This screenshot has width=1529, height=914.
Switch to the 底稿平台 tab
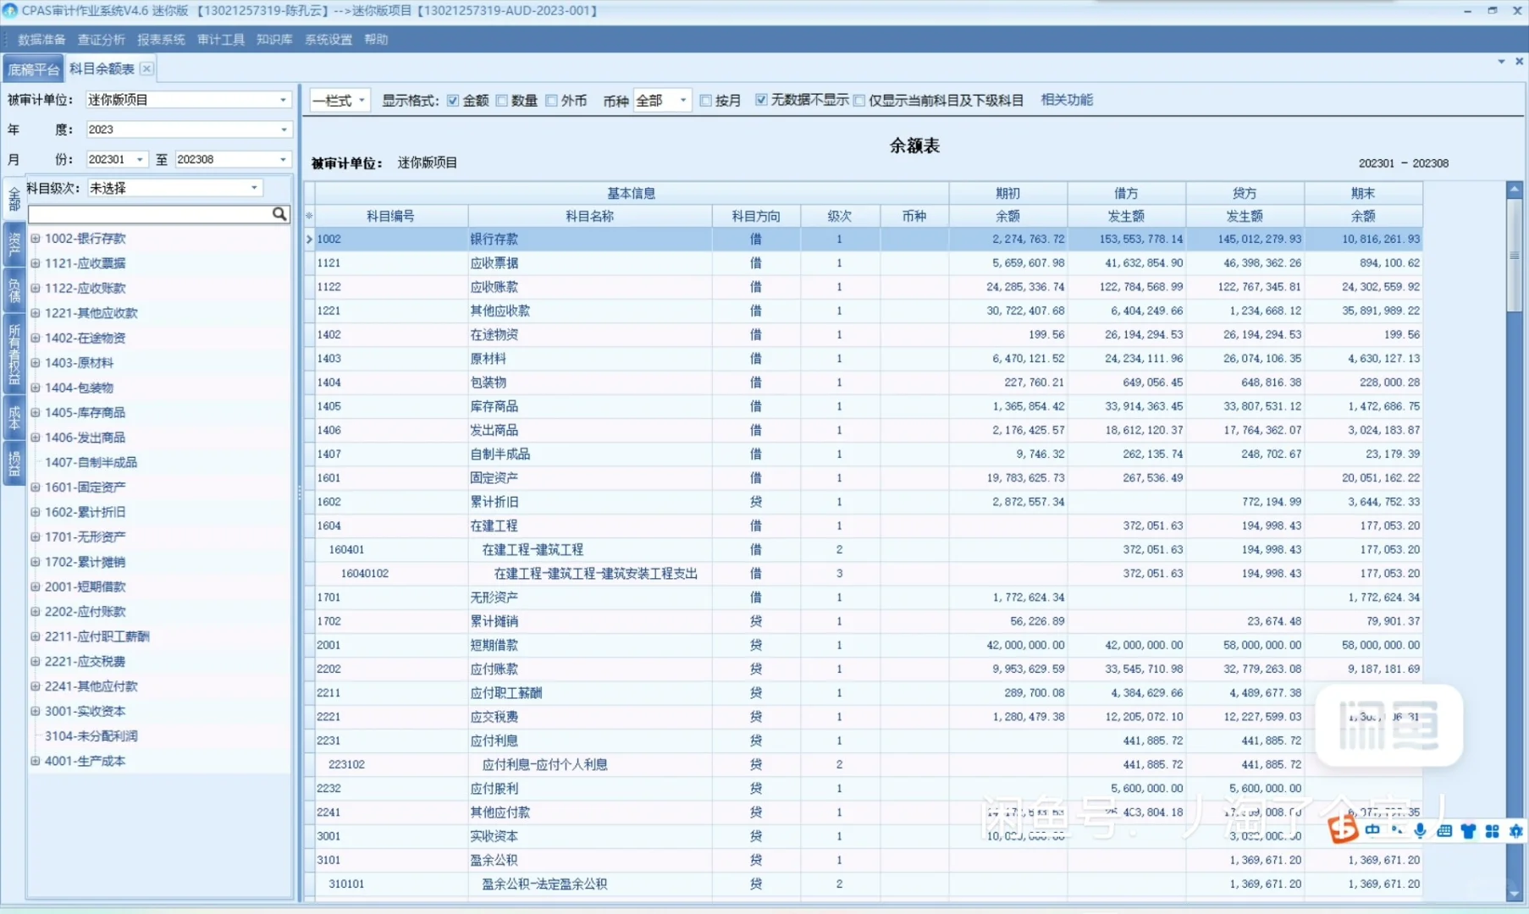coord(33,68)
